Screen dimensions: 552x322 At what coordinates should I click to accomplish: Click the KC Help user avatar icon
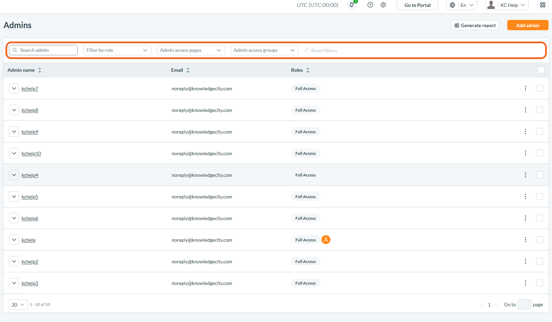coord(491,5)
